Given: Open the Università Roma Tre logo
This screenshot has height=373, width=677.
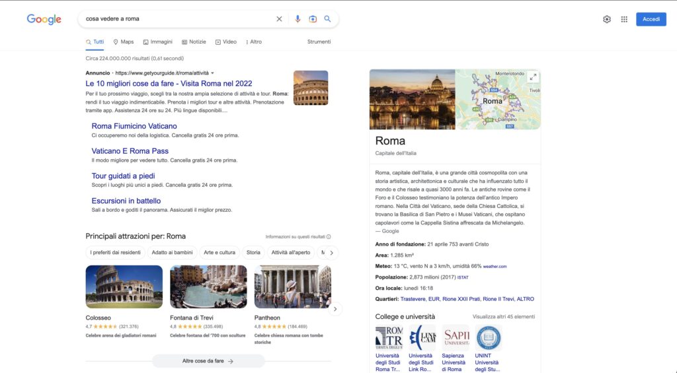Looking at the screenshot, I should point(389,337).
